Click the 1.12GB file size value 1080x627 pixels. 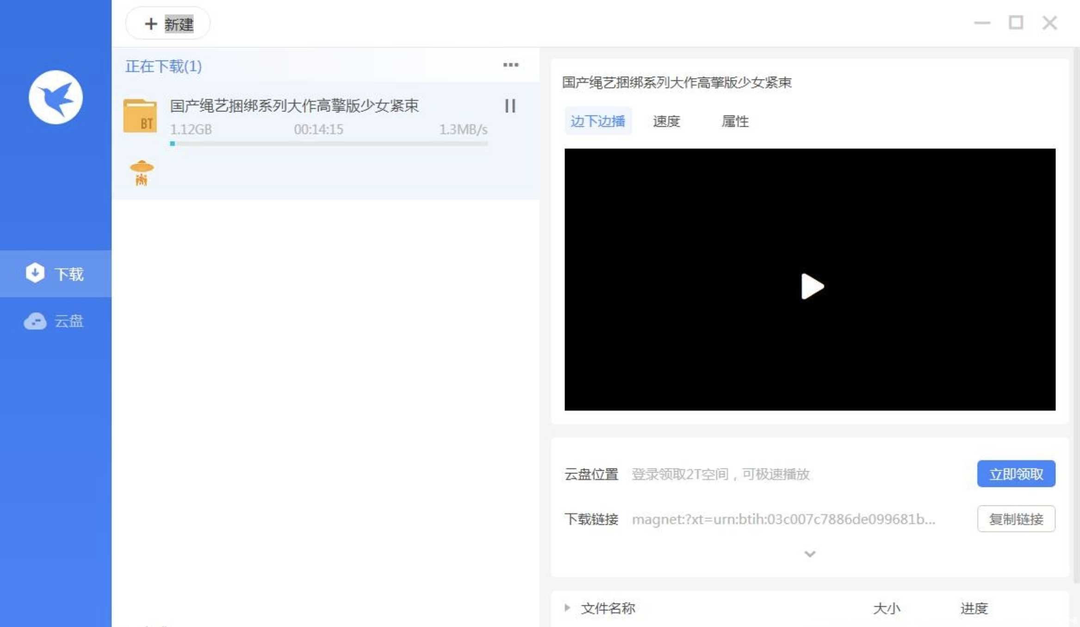[x=191, y=129]
